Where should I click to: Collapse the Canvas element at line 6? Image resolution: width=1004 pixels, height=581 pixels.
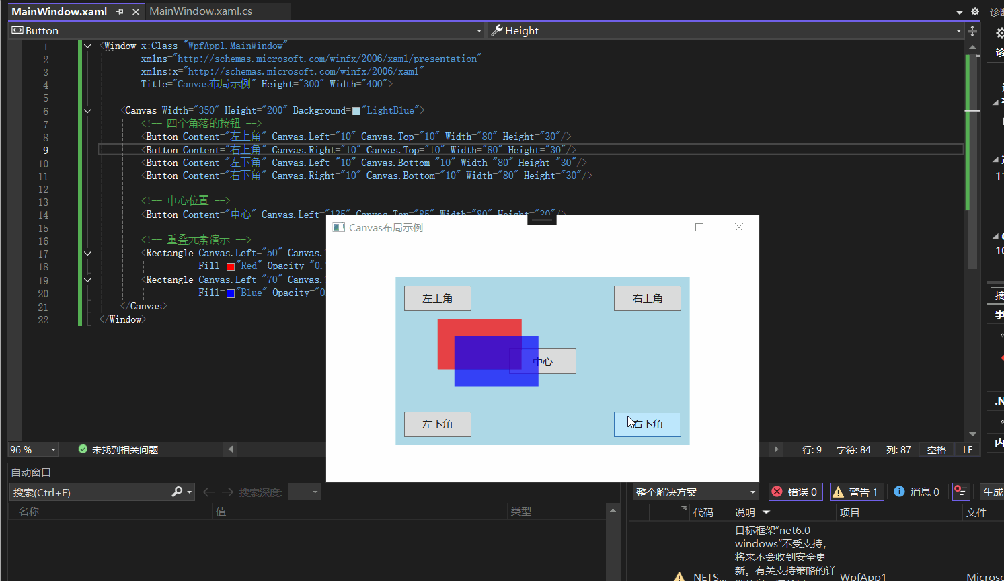point(87,110)
